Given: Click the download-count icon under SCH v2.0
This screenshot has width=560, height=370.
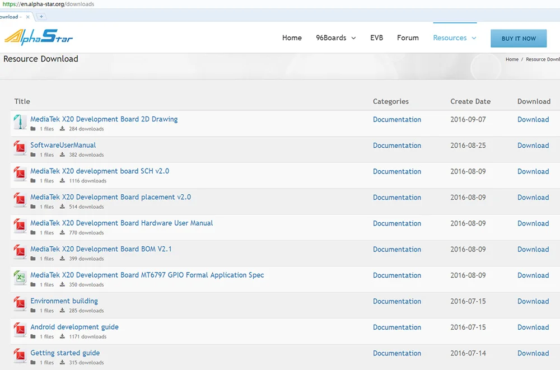Looking at the screenshot, I should click(62, 181).
